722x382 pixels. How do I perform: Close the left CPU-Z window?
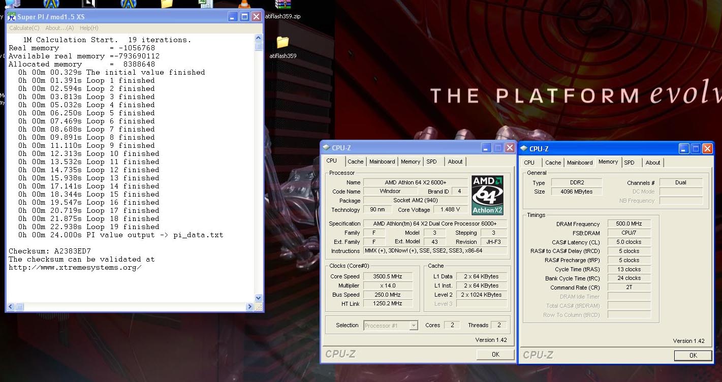tap(510, 148)
